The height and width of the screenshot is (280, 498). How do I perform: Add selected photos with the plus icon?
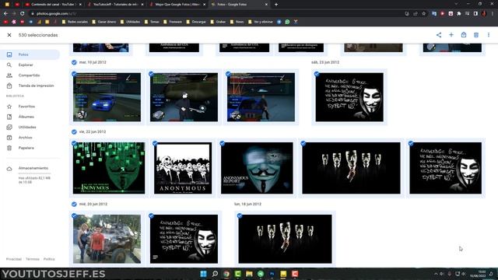pos(451,35)
